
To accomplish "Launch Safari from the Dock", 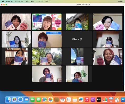I will point(20,100).
